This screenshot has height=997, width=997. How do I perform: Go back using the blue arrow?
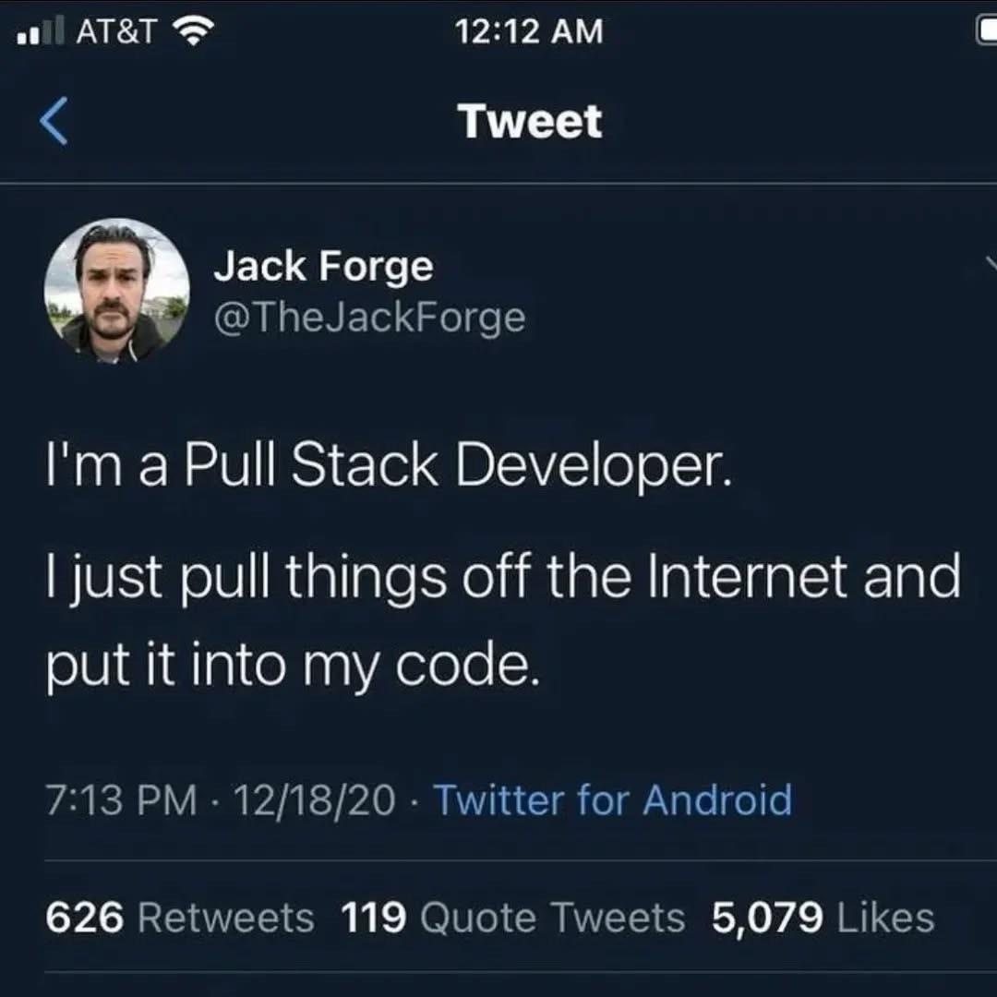tap(54, 122)
